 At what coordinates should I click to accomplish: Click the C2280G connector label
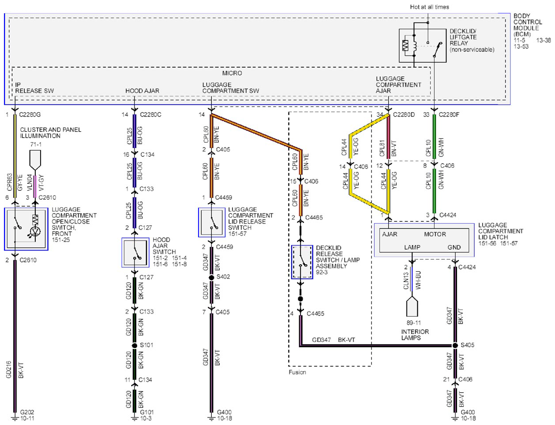pyautogui.click(x=30, y=114)
